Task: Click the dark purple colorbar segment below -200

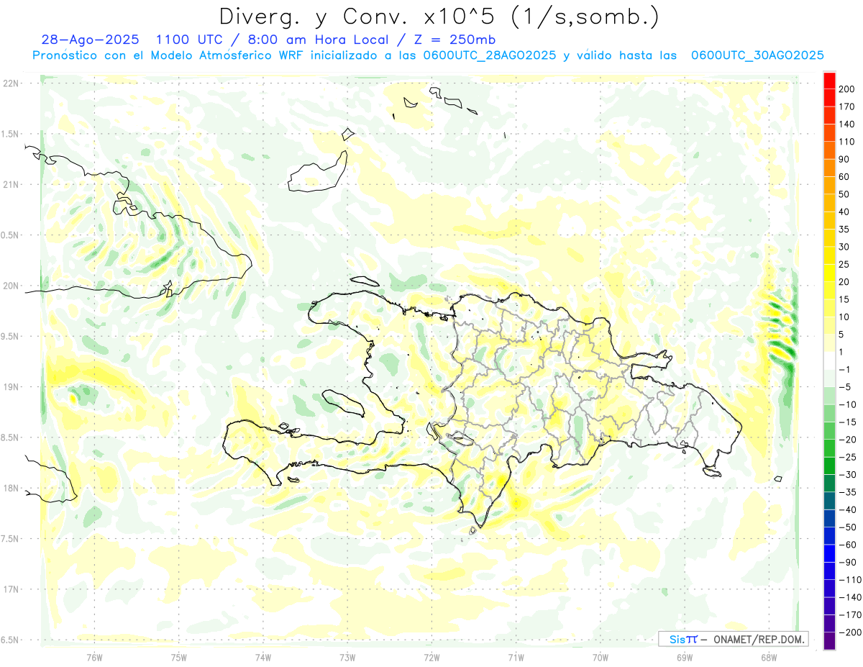Action: click(x=829, y=641)
